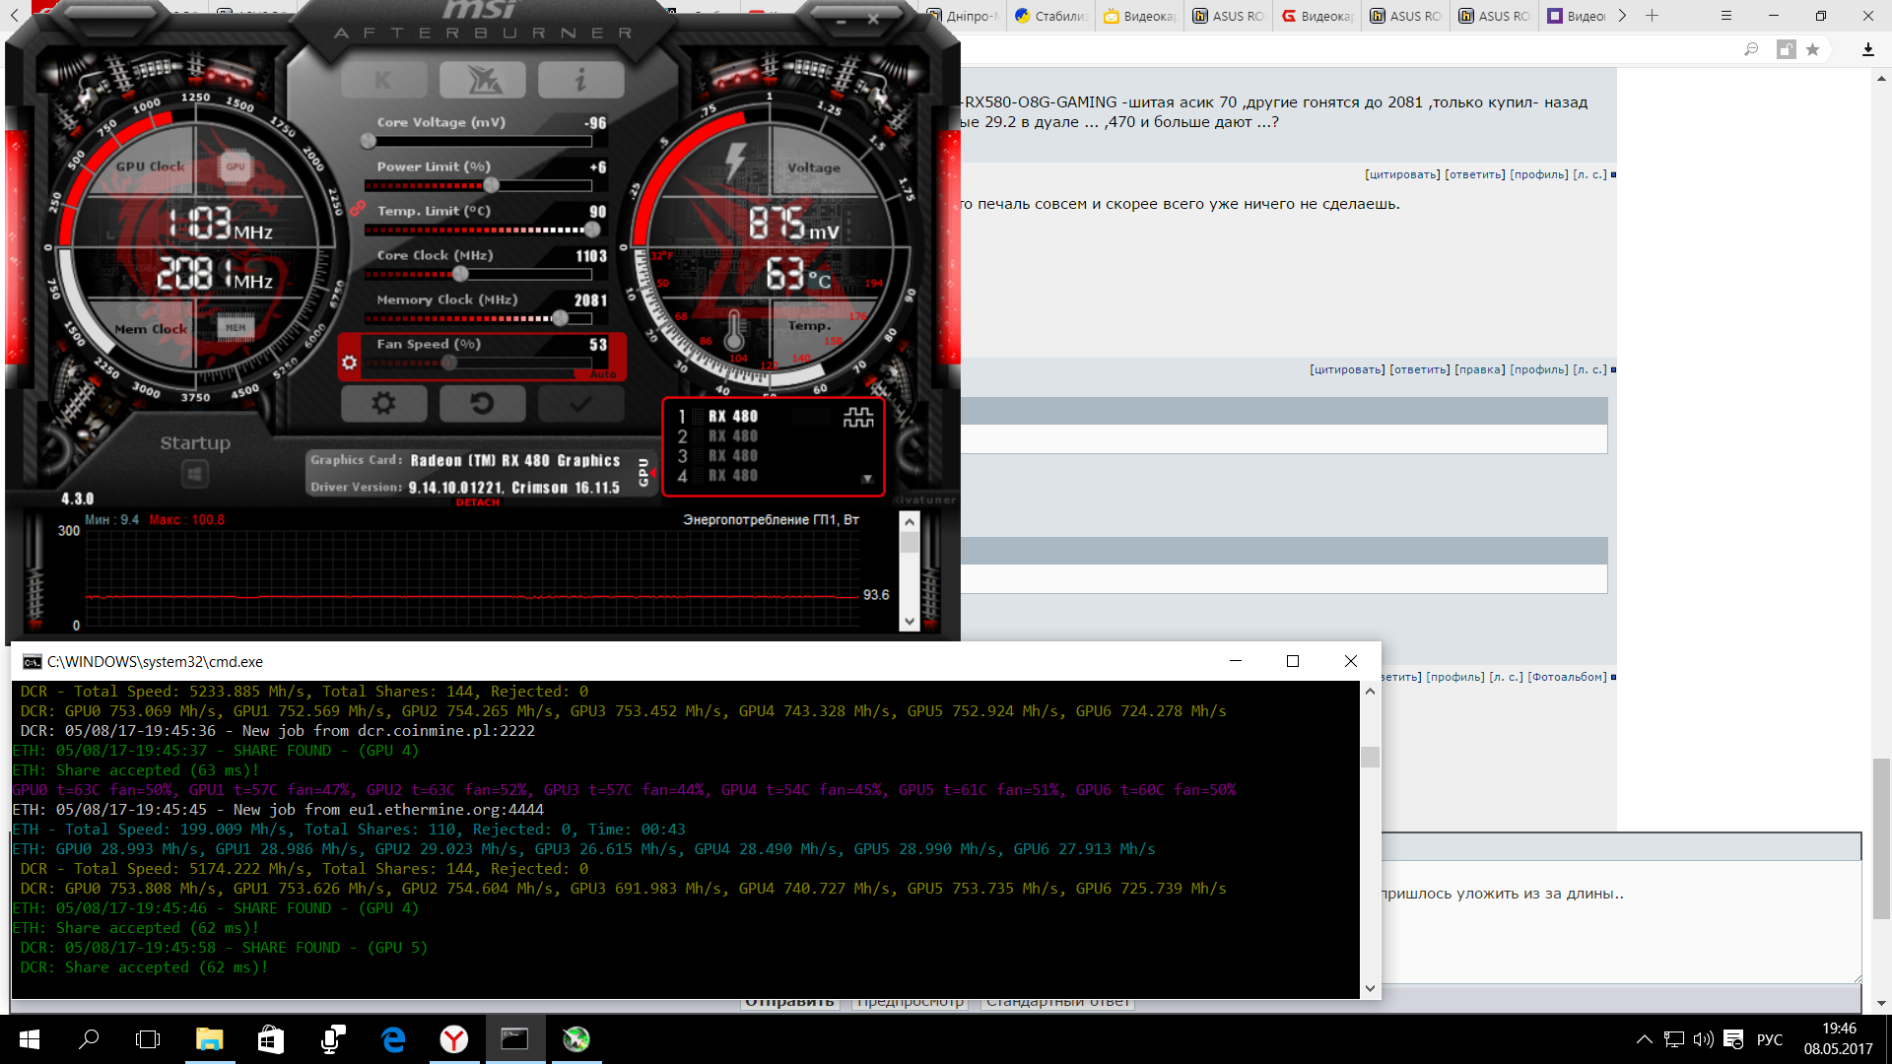Click the apply checkmark button

click(x=580, y=403)
